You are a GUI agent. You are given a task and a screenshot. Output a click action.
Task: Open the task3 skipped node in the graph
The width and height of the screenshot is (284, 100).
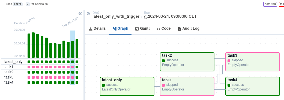[253, 62]
